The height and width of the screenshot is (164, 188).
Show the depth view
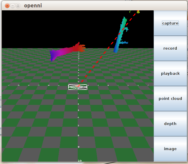170,124
